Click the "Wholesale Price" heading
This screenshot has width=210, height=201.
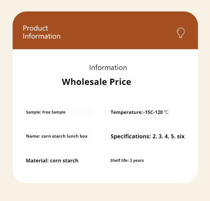click(x=96, y=82)
